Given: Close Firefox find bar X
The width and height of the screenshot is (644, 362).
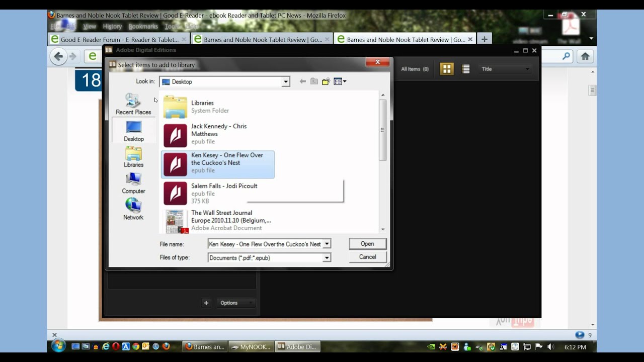Looking at the screenshot, I should (x=55, y=335).
